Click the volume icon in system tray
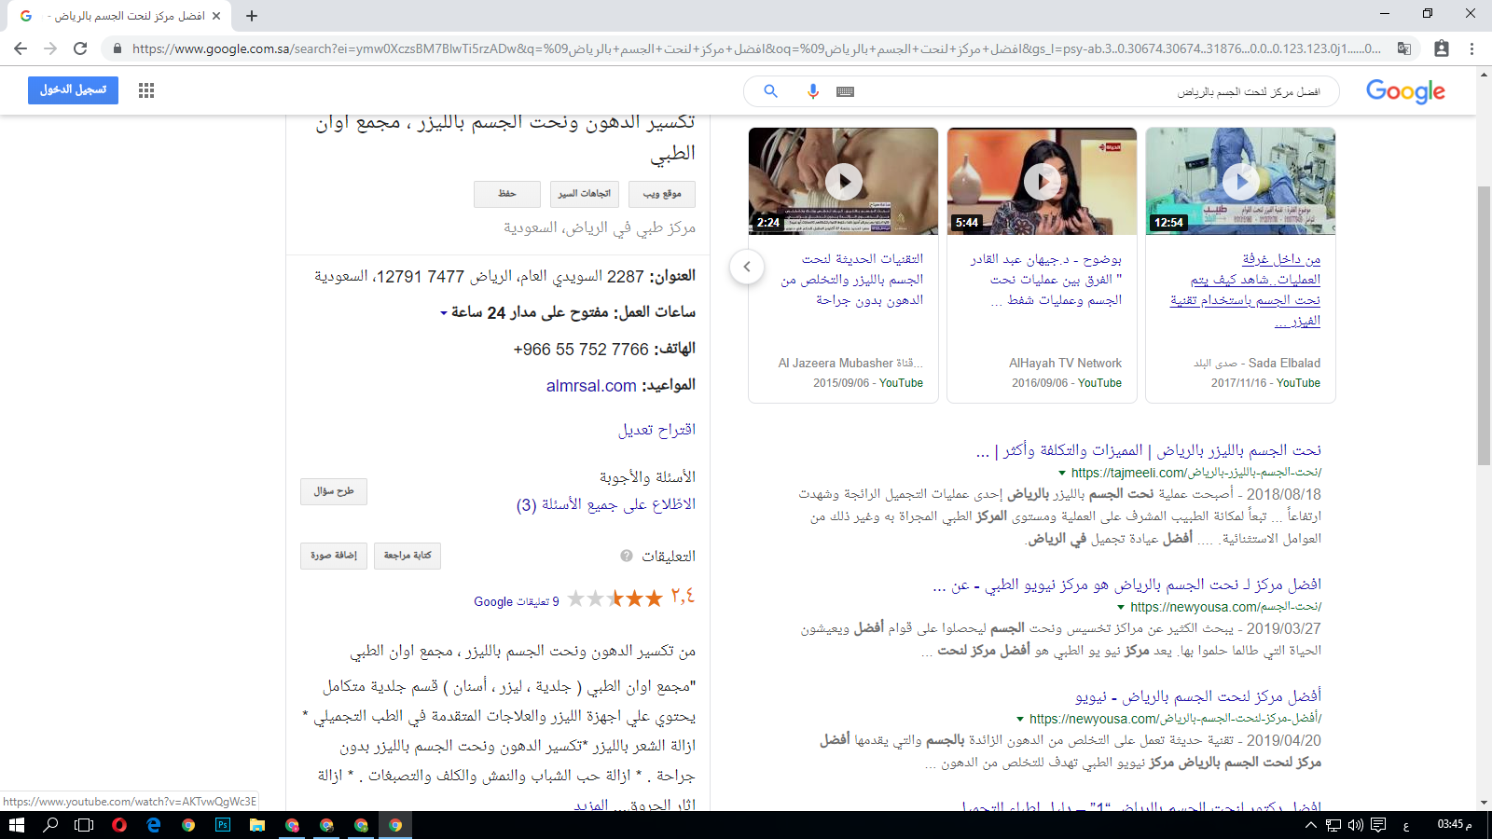The image size is (1492, 839). [x=1356, y=825]
